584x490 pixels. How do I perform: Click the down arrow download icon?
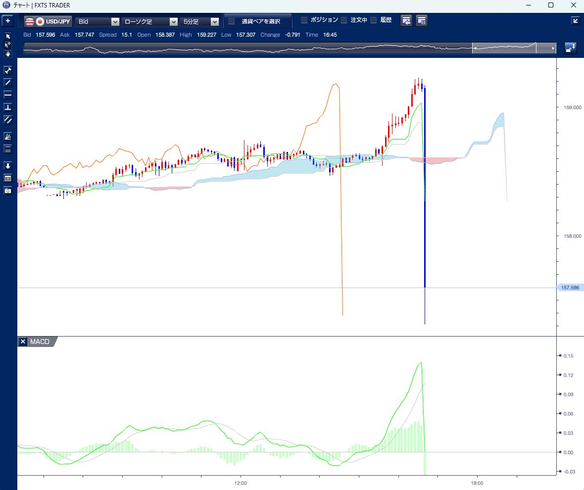(x=8, y=166)
